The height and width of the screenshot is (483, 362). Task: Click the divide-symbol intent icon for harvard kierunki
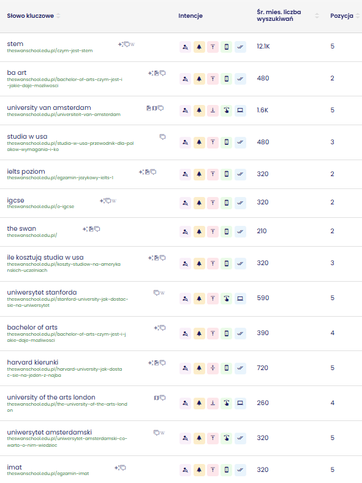click(213, 368)
